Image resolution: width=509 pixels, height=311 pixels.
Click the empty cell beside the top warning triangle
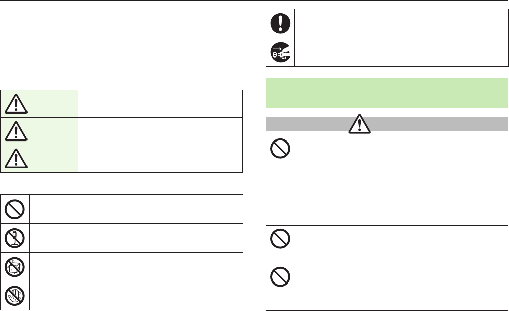tap(160, 104)
